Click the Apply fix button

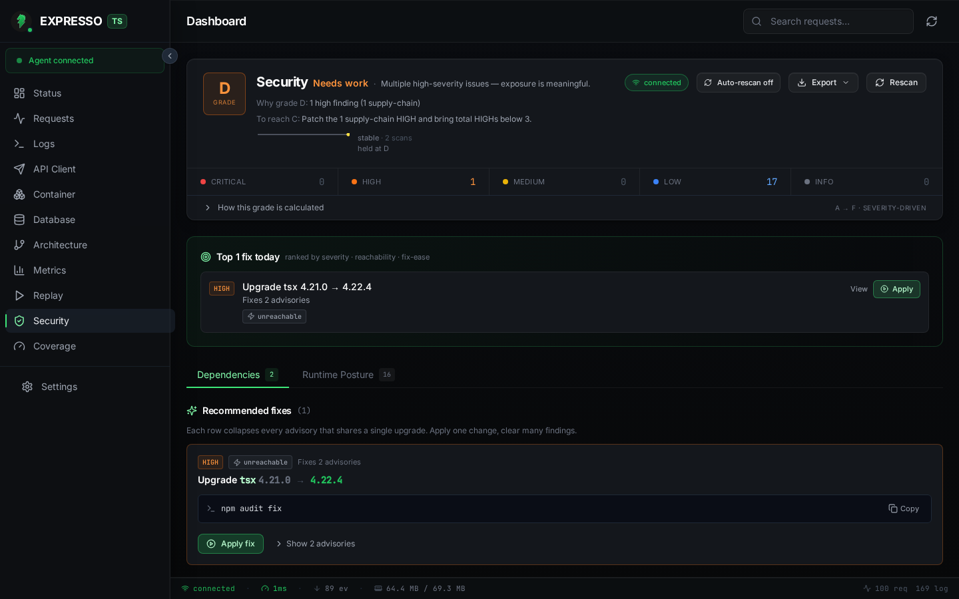[x=230, y=544]
